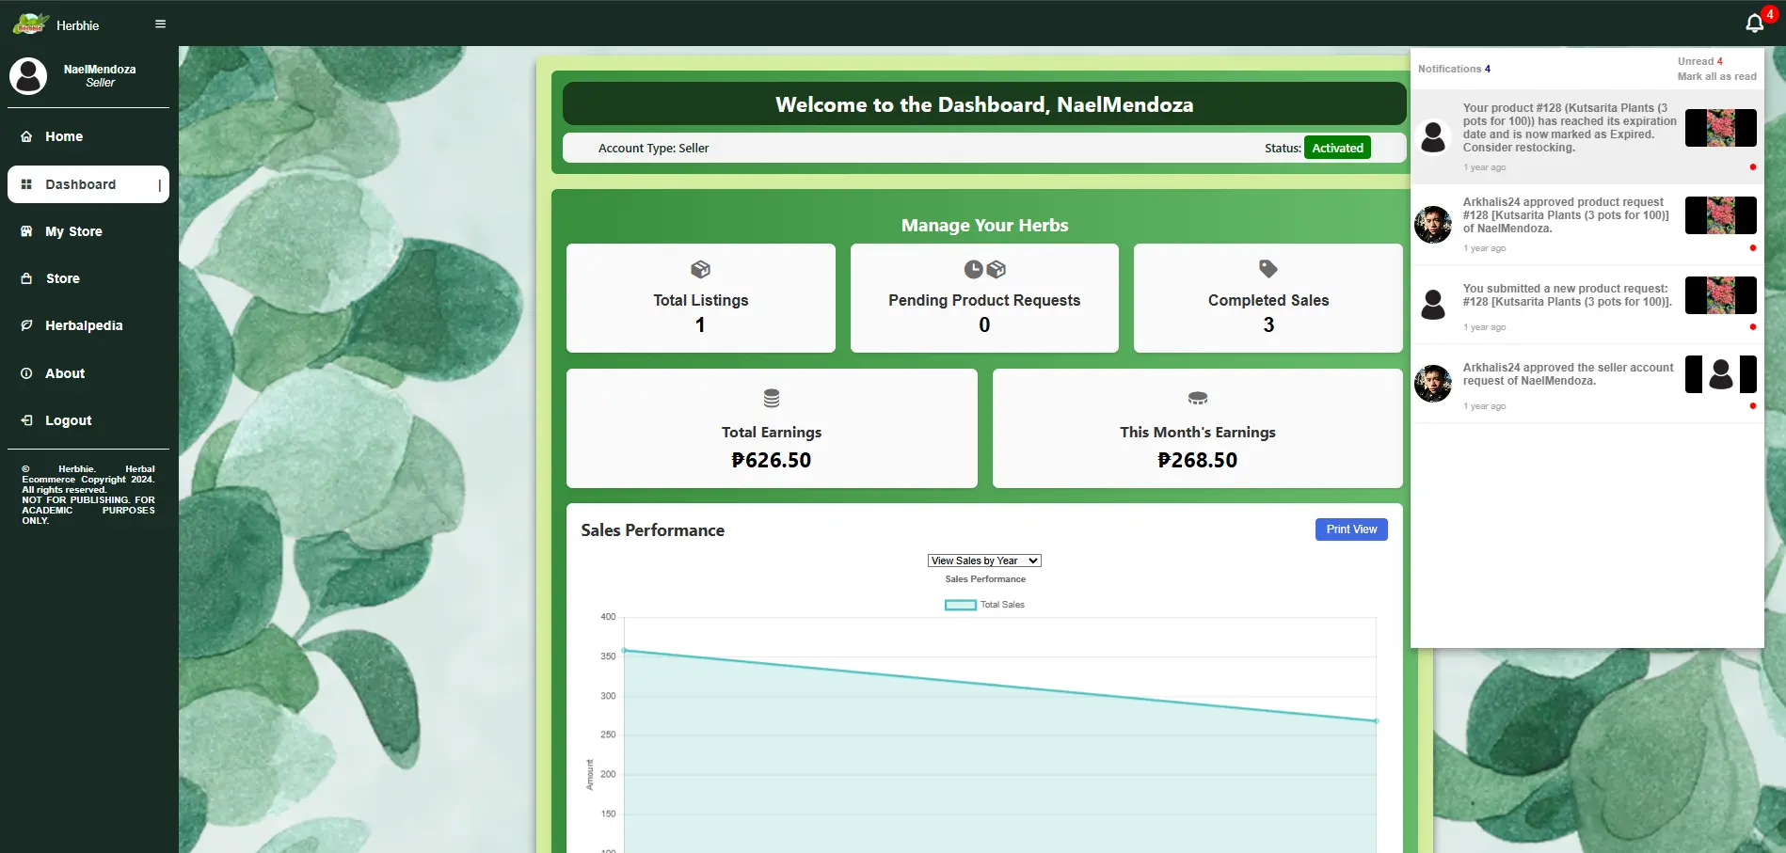
Task: Log out via Logout link
Action: 88,420
